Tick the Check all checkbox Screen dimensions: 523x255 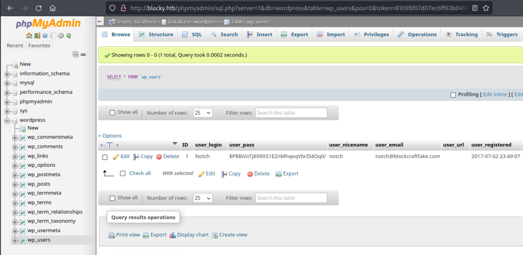click(123, 173)
